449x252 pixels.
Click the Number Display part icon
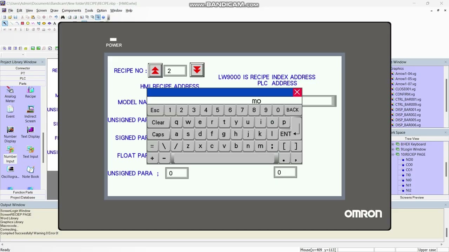(10, 130)
